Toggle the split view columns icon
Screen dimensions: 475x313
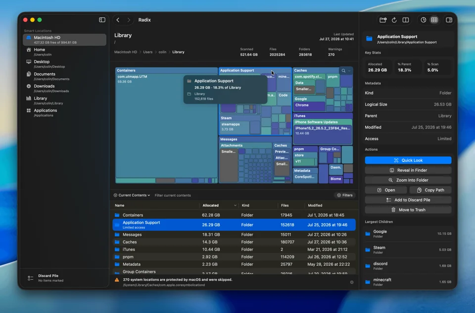(x=406, y=20)
